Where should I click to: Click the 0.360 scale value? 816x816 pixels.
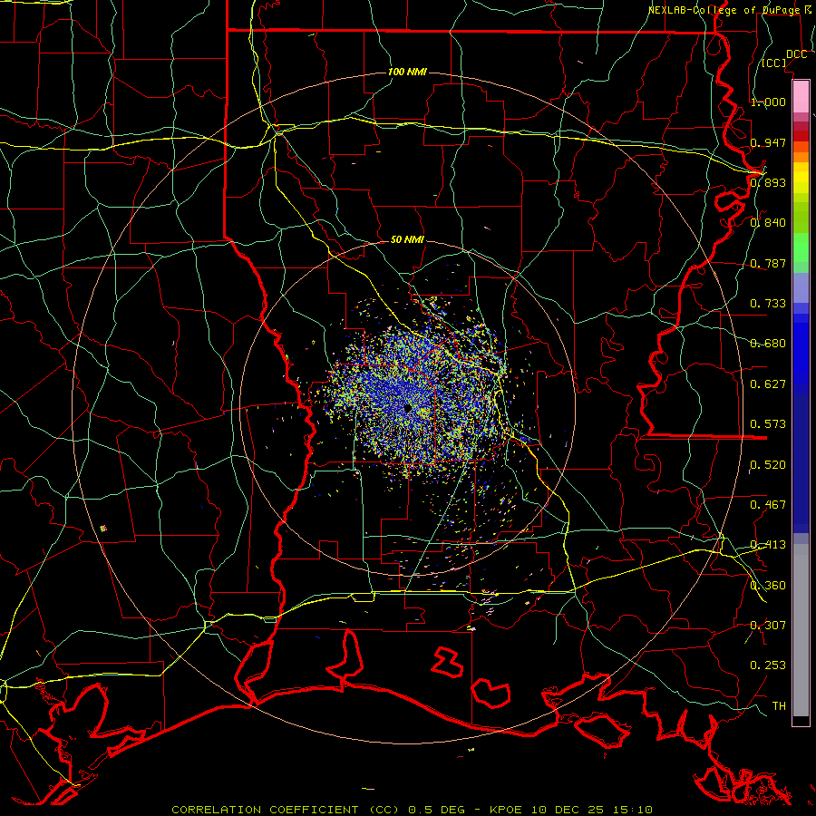768,586
